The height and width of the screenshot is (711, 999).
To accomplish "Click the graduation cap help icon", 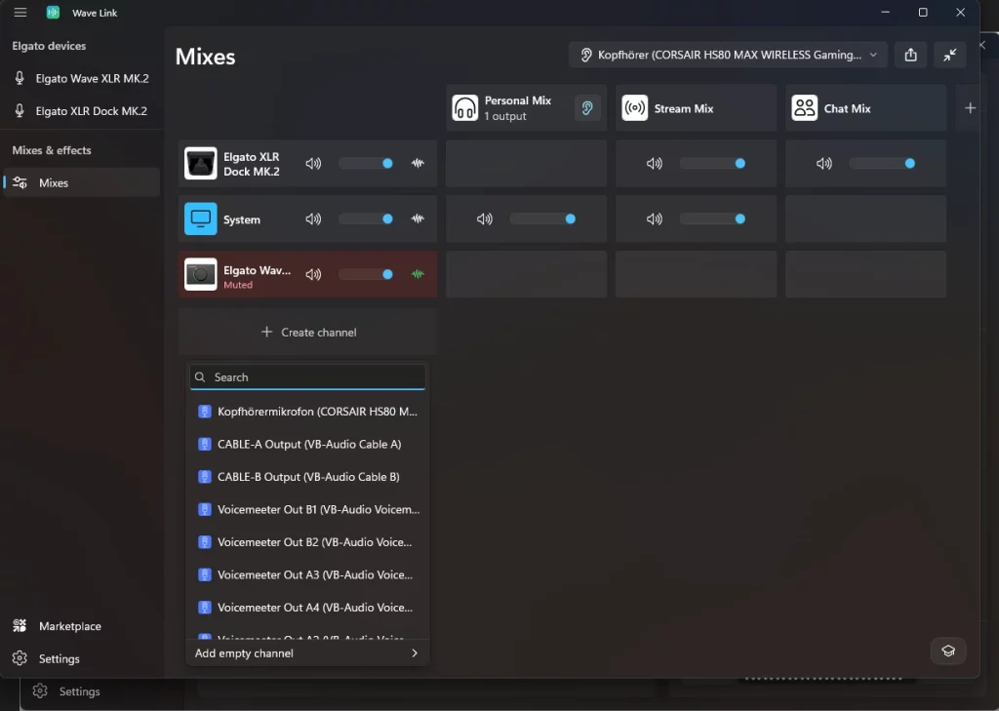I will pyautogui.click(x=948, y=652).
